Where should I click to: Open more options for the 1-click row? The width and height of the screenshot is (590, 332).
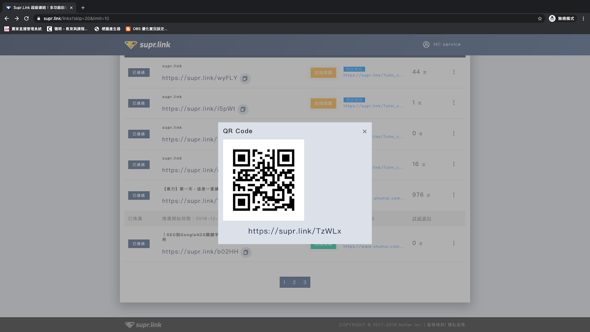point(454,103)
